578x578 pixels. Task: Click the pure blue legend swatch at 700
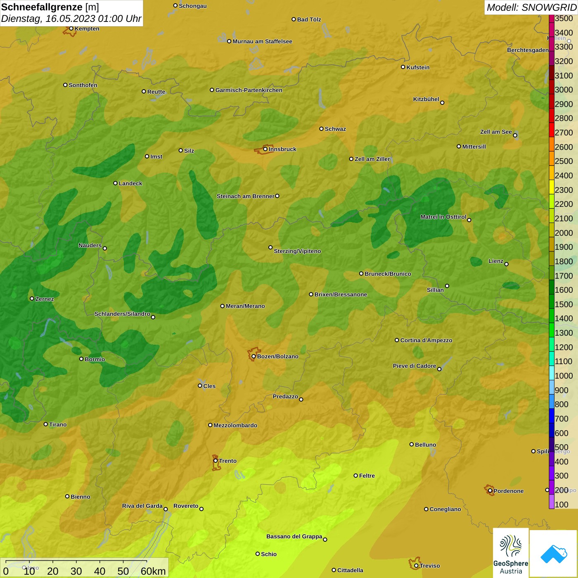552,415
